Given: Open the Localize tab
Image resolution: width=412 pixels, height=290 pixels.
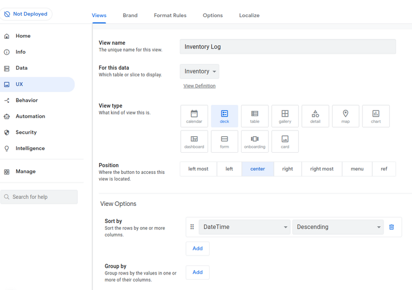Looking at the screenshot, I should [249, 15].
